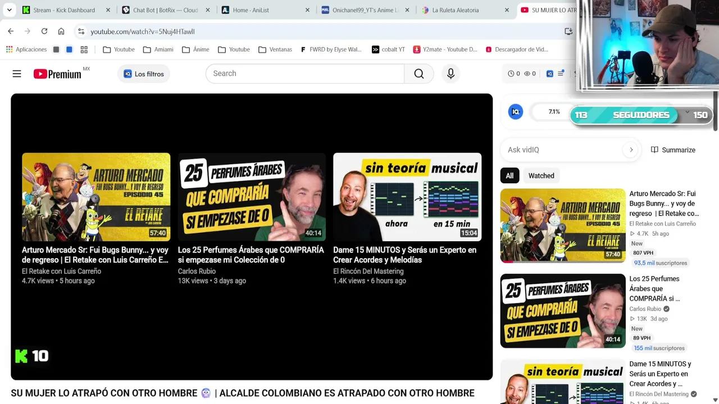
Task: Open the vidIQ round logo in sidebar
Action: pyautogui.click(x=515, y=112)
